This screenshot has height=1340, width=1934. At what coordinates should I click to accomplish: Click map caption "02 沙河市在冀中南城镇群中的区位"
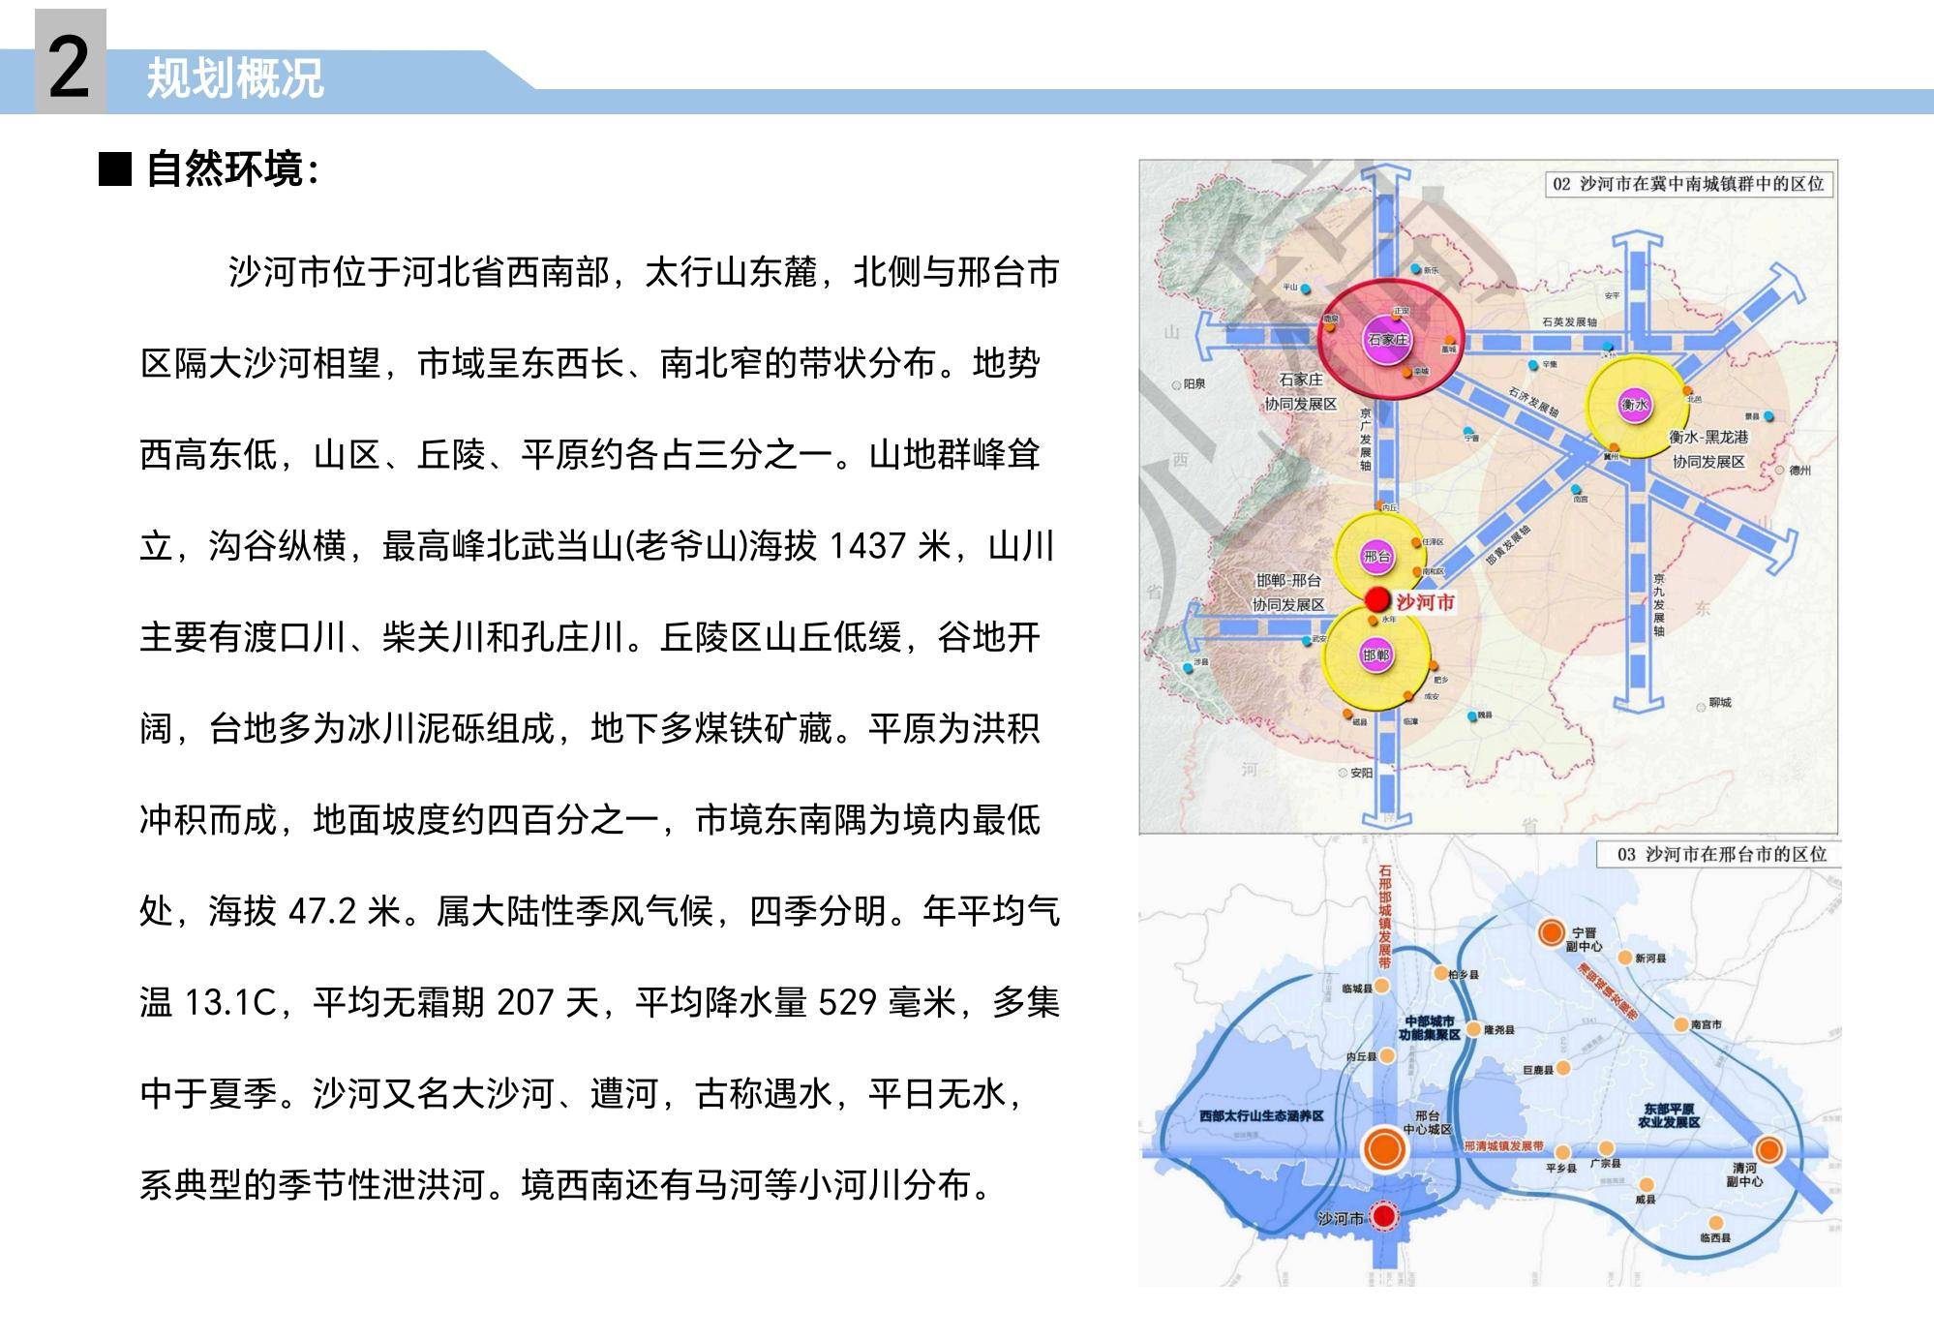tap(1688, 184)
